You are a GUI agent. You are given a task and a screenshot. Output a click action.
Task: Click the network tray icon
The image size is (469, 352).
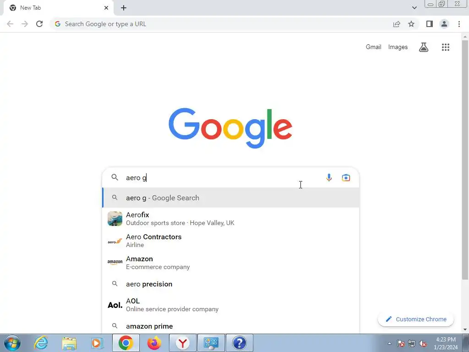(412, 343)
